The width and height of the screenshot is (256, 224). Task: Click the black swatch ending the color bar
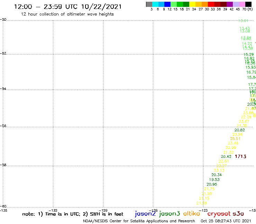248,4
